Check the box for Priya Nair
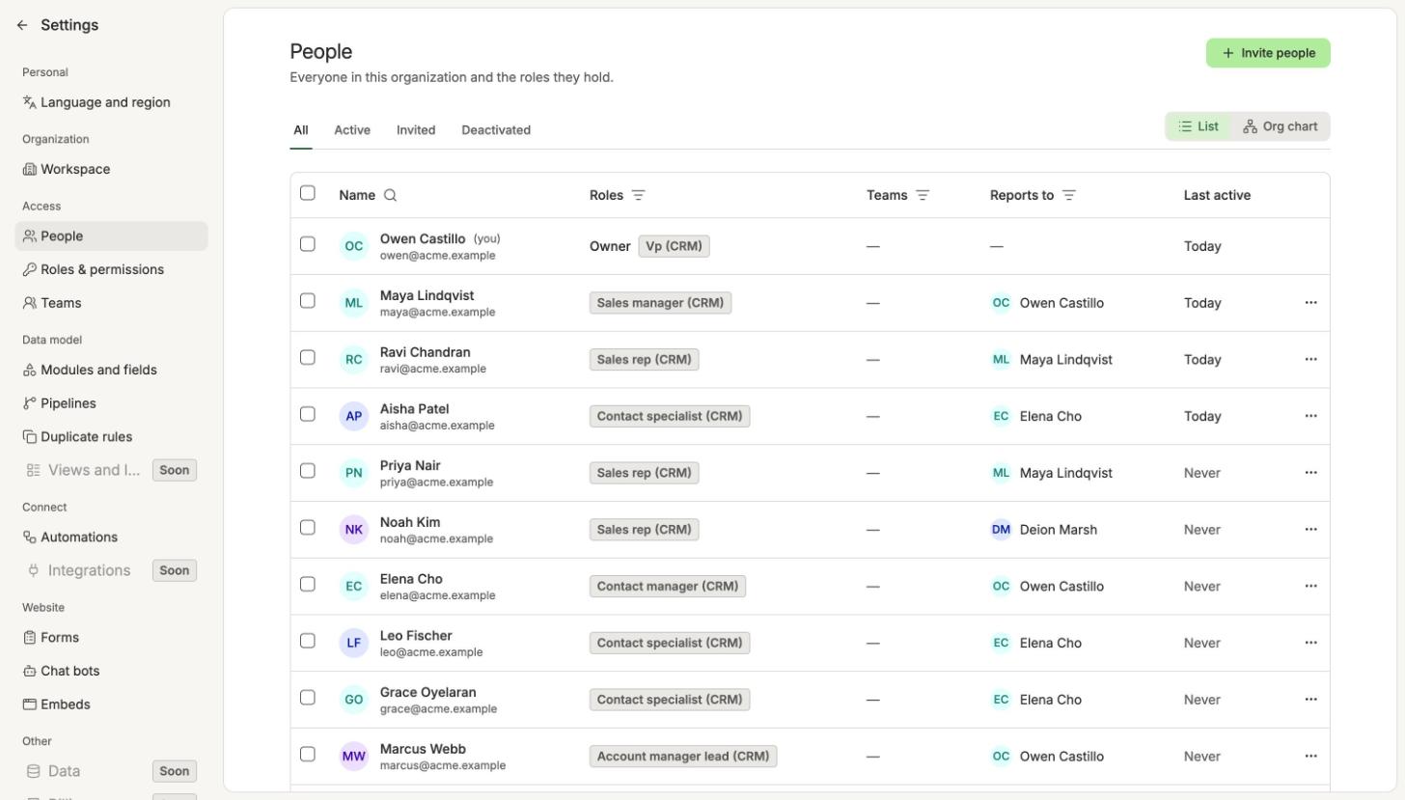The width and height of the screenshot is (1405, 800). [x=308, y=471]
